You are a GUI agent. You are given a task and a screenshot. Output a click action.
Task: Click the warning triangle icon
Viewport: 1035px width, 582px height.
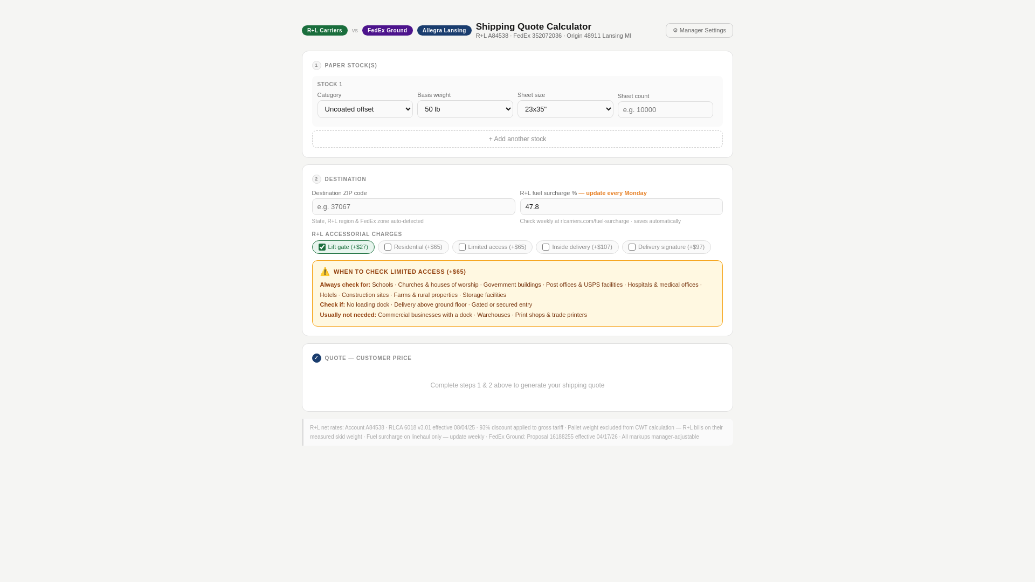pyautogui.click(x=325, y=272)
